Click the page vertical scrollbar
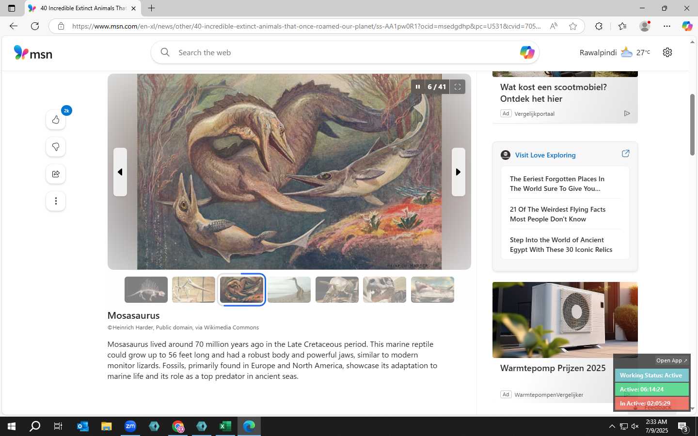698x436 pixels. 692,125
